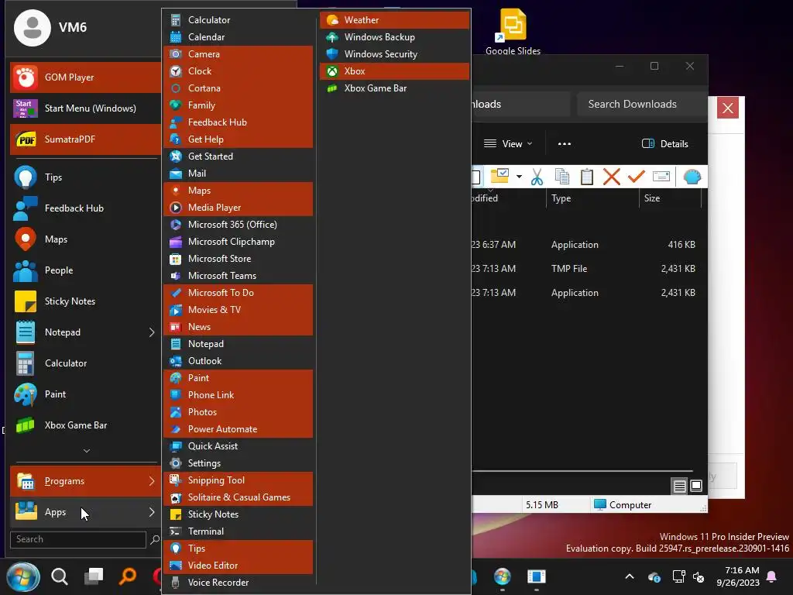Launch Voice Recorder

(239, 583)
